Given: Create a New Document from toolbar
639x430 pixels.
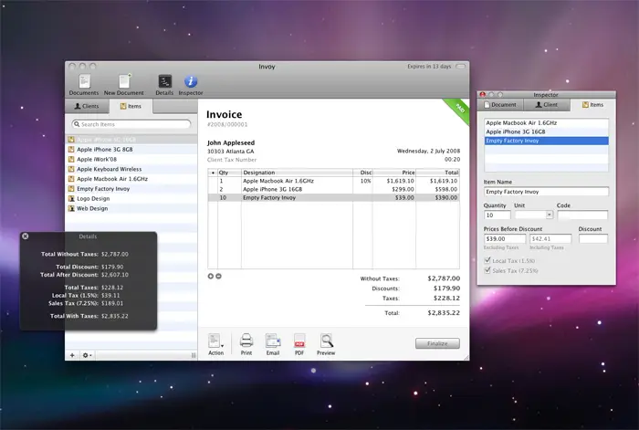Looking at the screenshot, I should (x=123, y=82).
